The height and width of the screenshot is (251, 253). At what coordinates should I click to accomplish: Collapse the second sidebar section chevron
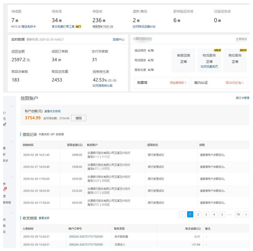click(11, 142)
